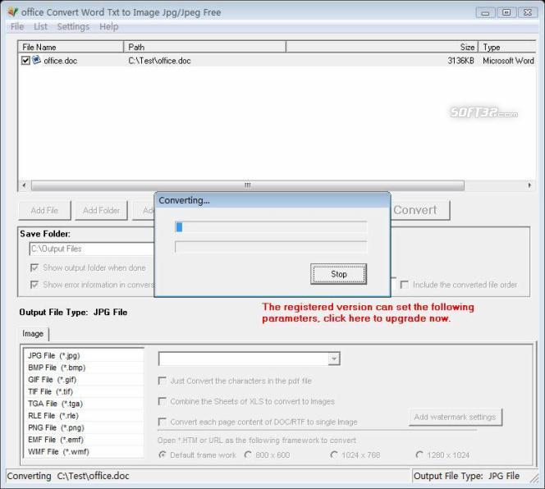Select the 1280 x 1024 frame option
The height and width of the screenshot is (489, 545).
coord(419,455)
